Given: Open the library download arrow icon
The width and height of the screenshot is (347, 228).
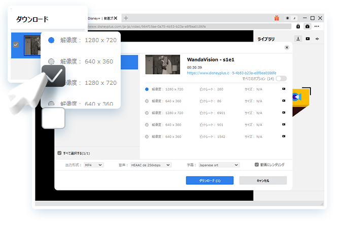Looking at the screenshot, I should point(298,39).
